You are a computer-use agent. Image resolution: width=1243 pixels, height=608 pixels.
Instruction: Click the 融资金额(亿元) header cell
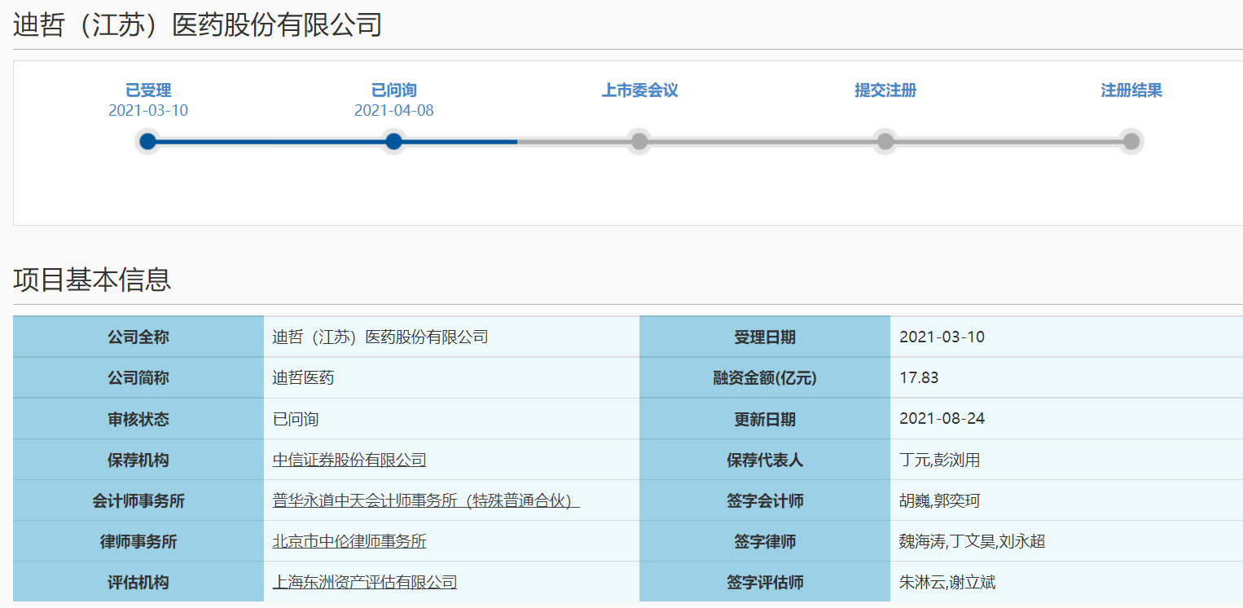click(765, 377)
